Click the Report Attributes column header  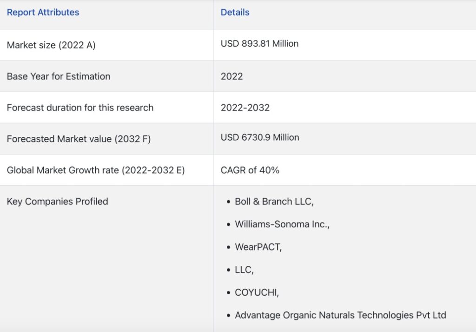point(43,13)
